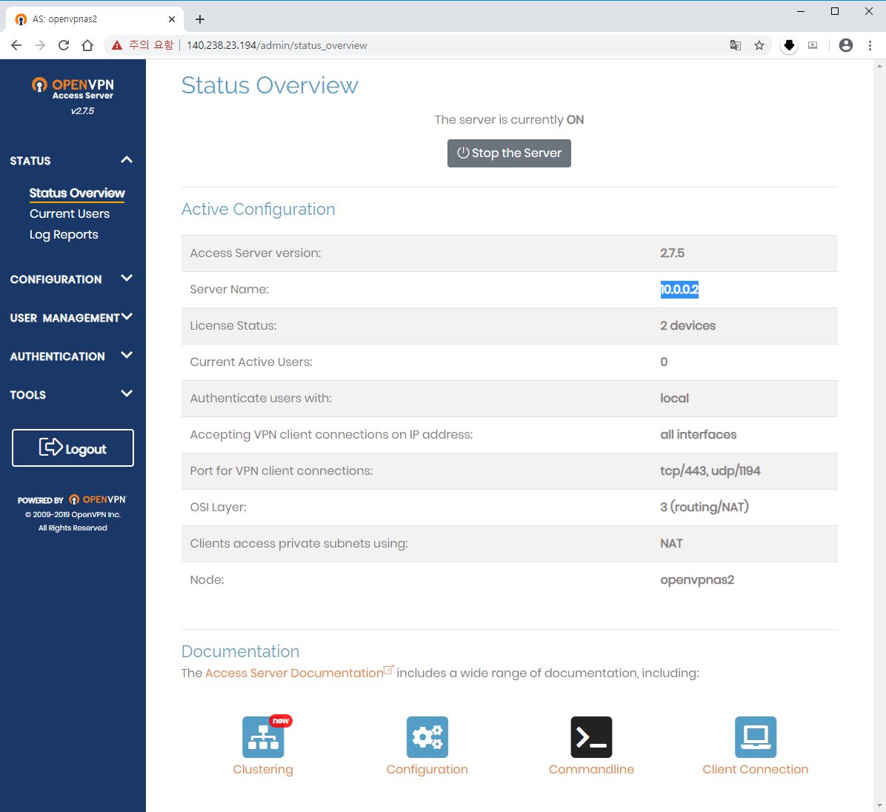This screenshot has height=812, width=886.
Task: Open the Commandline terminal icon
Action: click(x=591, y=737)
